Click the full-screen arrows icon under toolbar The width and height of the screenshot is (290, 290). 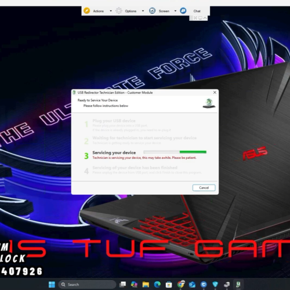click(x=195, y=18)
